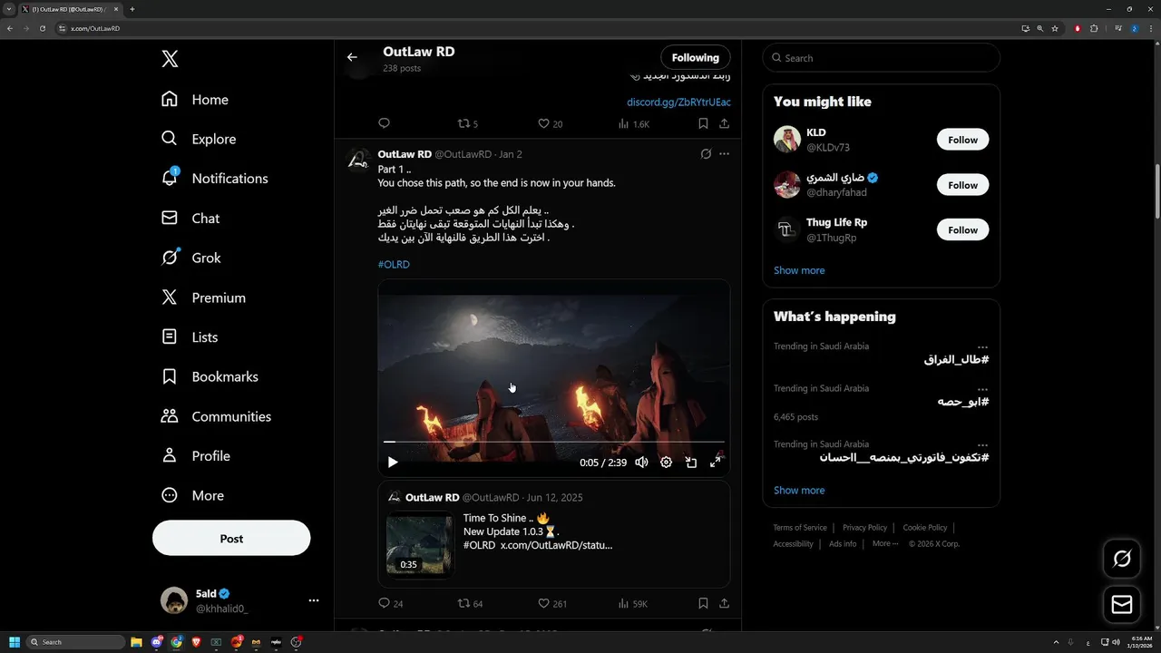Viewport: 1161px width, 653px height.
Task: Click the Following button
Action: 695,57
